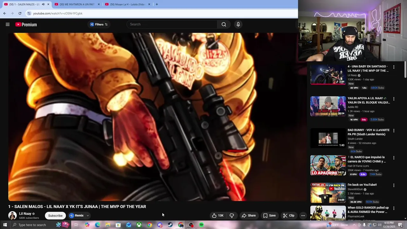Show hidden system tray icons chevron
Viewport: 407px width, 229px height.
click(x=354, y=225)
